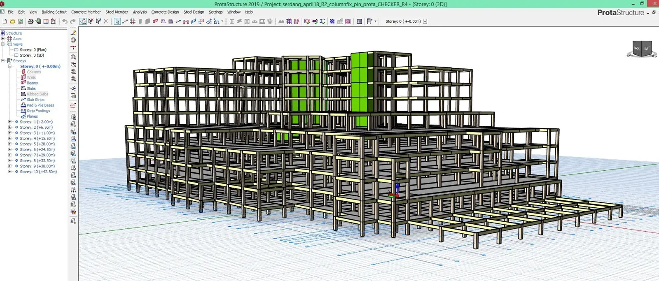Click the Redo arrow icon

coord(73,21)
